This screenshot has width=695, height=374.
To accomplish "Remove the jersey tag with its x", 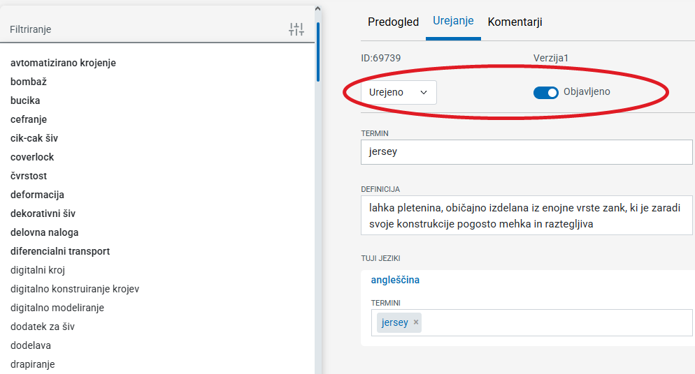I will tap(416, 322).
